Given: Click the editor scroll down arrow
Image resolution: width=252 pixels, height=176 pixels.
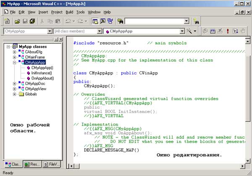Looking at the screenshot, I should 248,161.
